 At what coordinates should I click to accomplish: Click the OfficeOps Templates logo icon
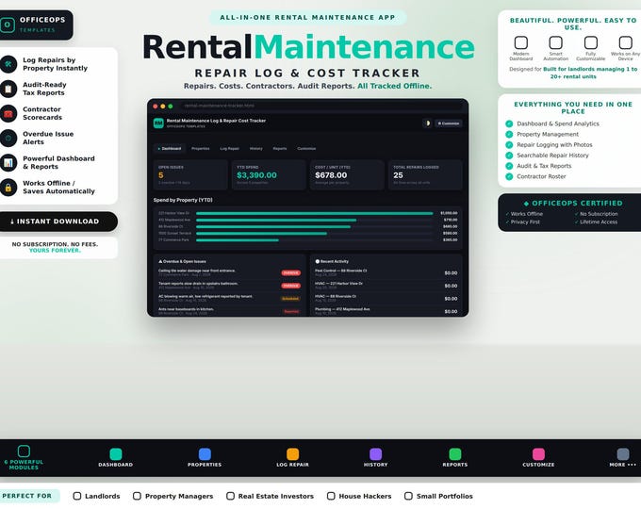pos(8,25)
